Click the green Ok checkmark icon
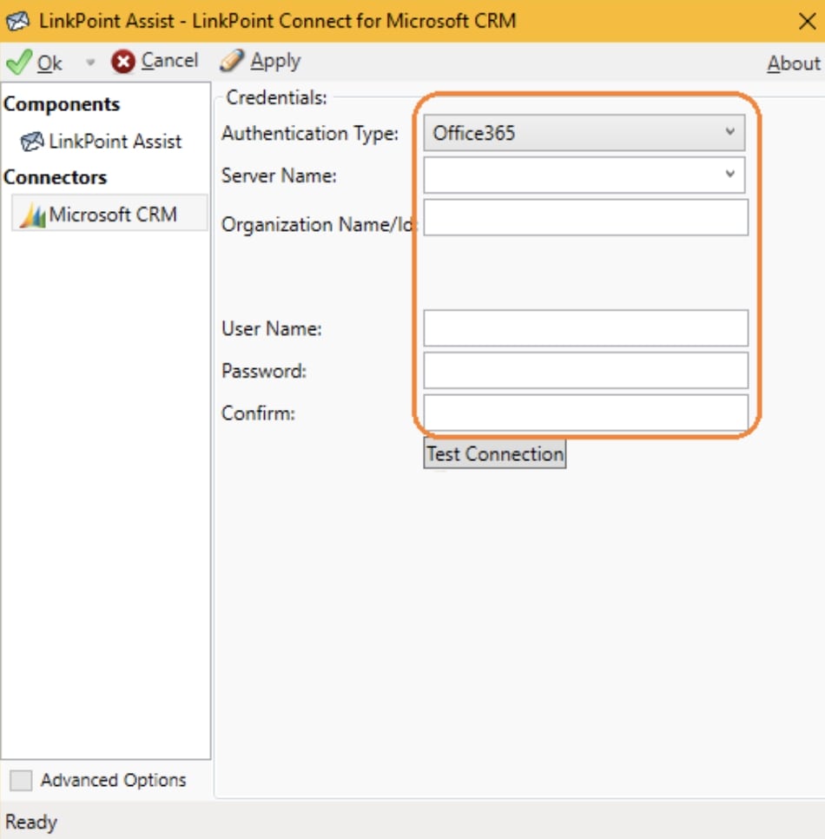 [x=19, y=62]
